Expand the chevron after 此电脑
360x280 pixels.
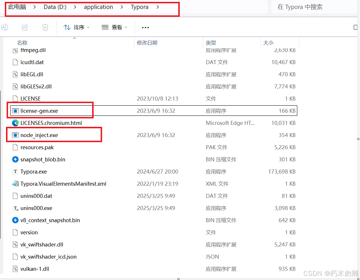(x=34, y=7)
